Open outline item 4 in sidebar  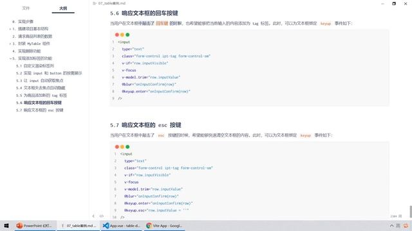click(x=26, y=51)
